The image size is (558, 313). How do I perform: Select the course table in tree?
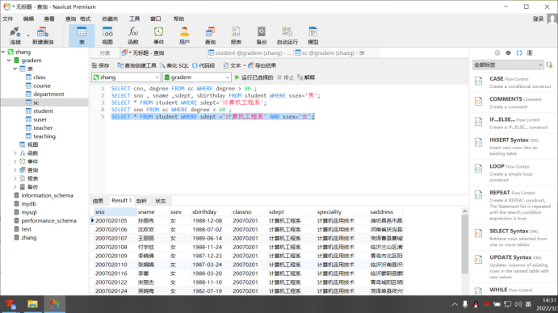(x=42, y=86)
